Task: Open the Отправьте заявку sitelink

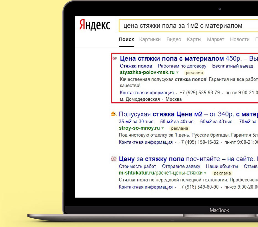Action: (x=181, y=166)
